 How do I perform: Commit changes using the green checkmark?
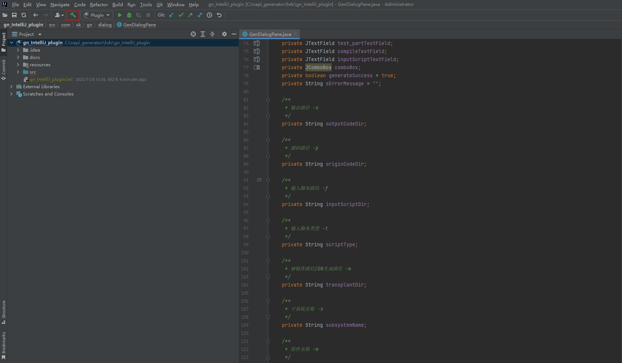181,15
